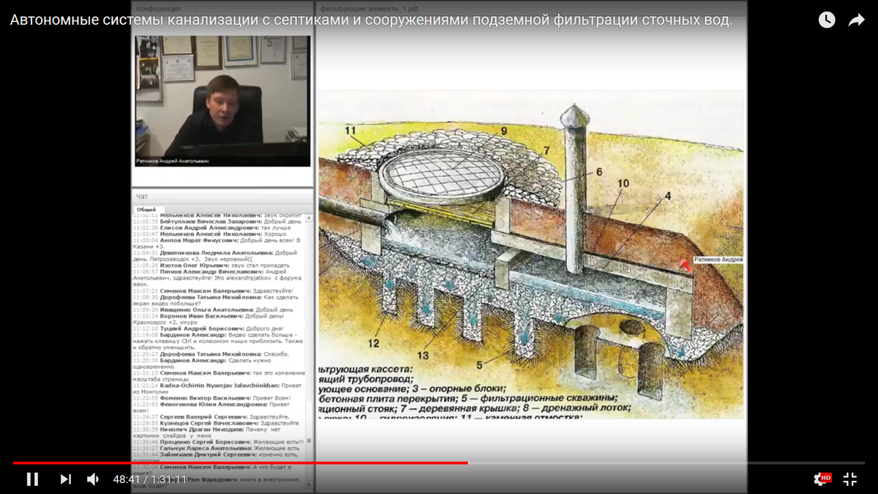This screenshot has width=878, height=494.
Task: Click label 9 on the diagram
Action: click(x=504, y=131)
